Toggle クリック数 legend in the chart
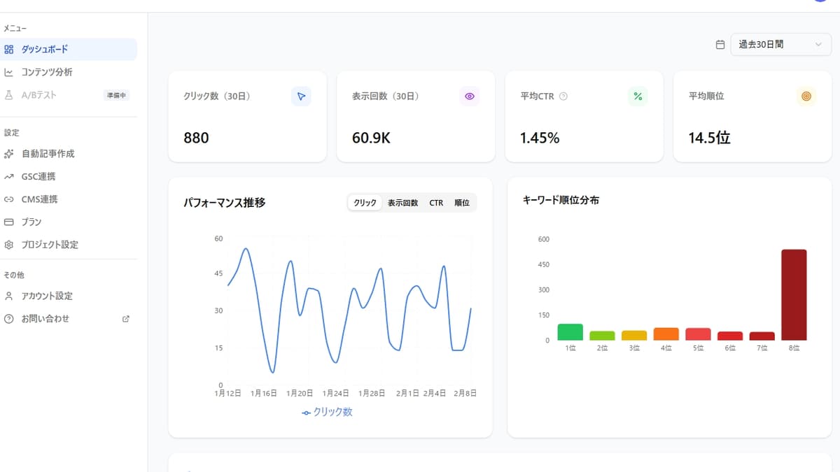 coord(327,413)
